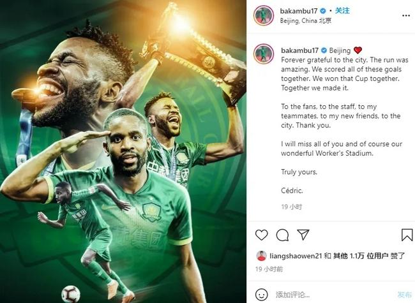The width and height of the screenshot is (415, 303).
Task: Follow bakambu17 using the 关注 button
Action: click(x=342, y=11)
